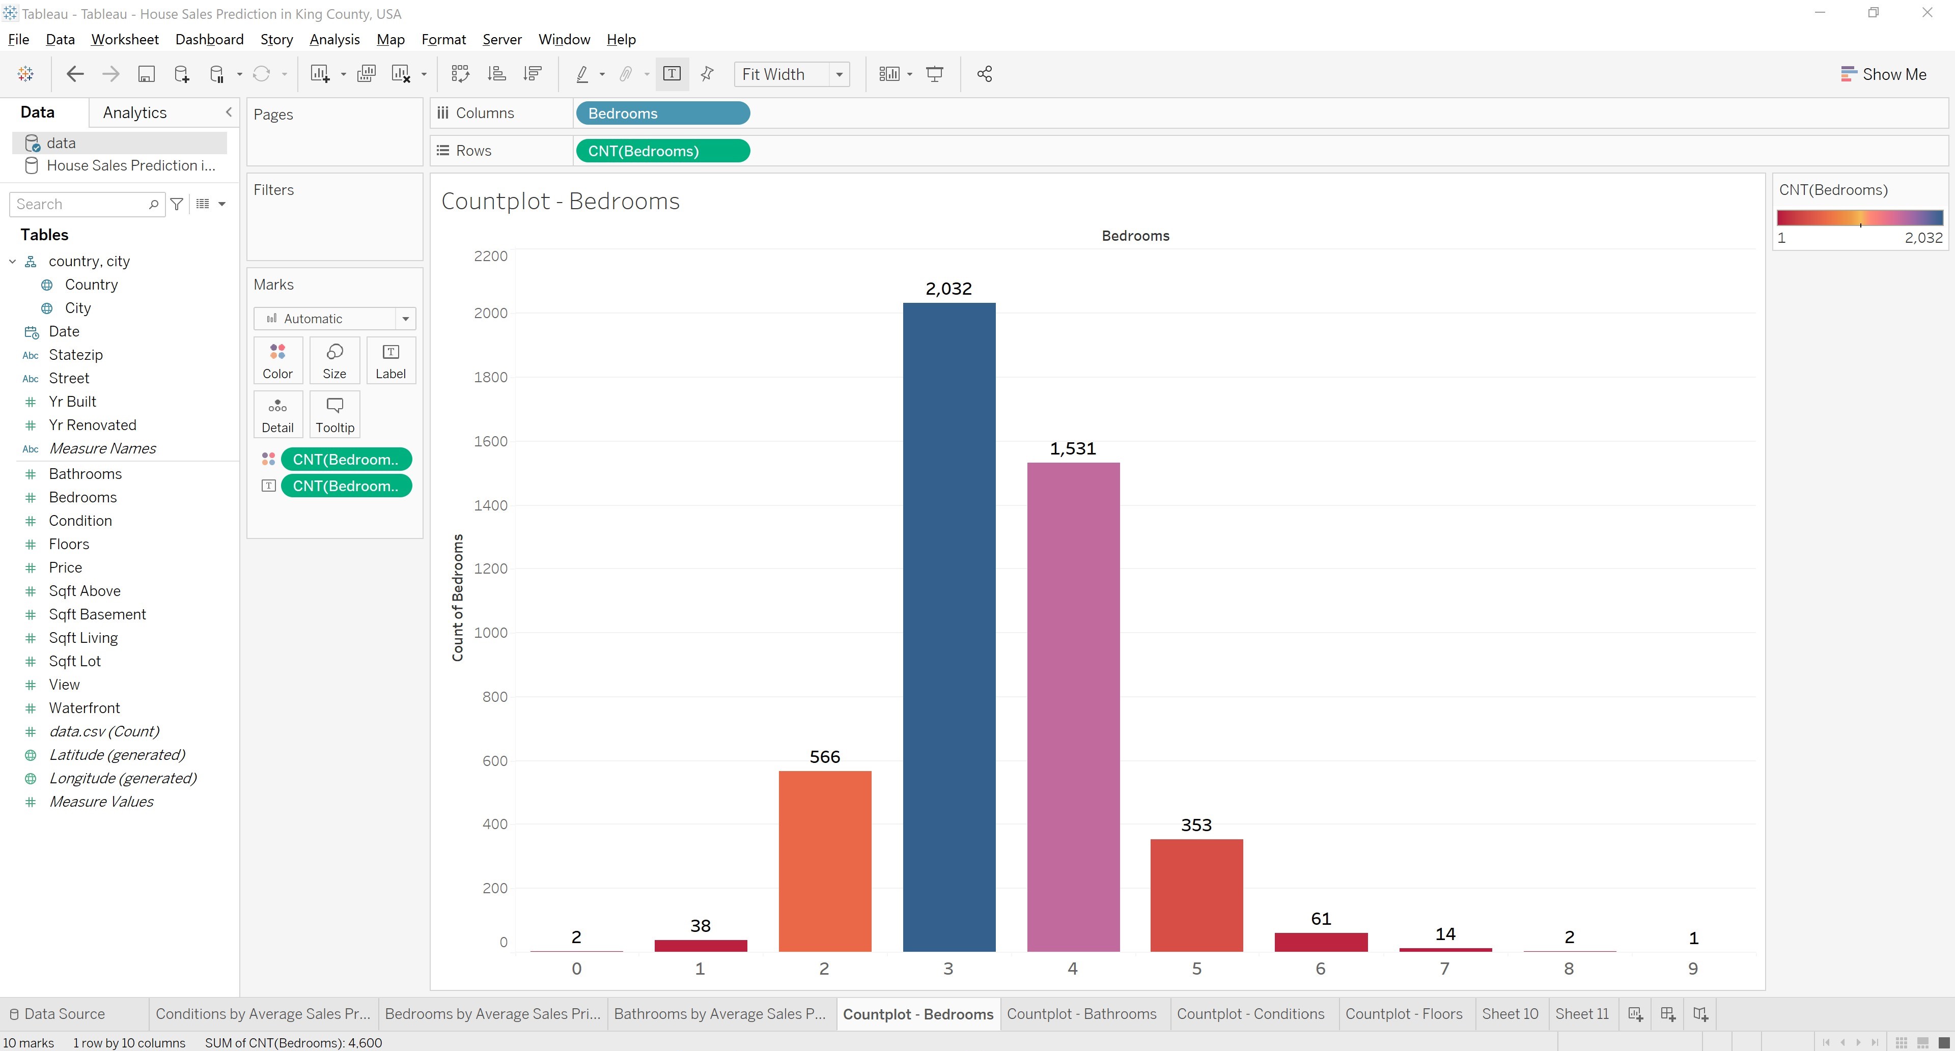Open the Detail marks card
Viewport: 1955px width, 1051px height.
click(278, 414)
